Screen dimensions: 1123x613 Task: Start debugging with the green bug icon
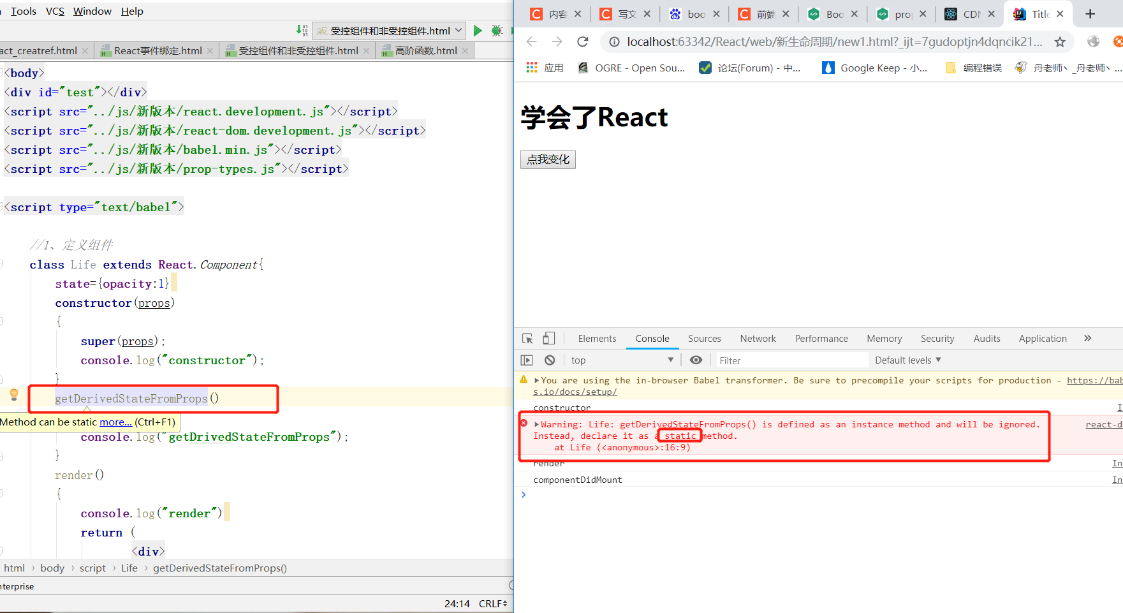(x=497, y=31)
